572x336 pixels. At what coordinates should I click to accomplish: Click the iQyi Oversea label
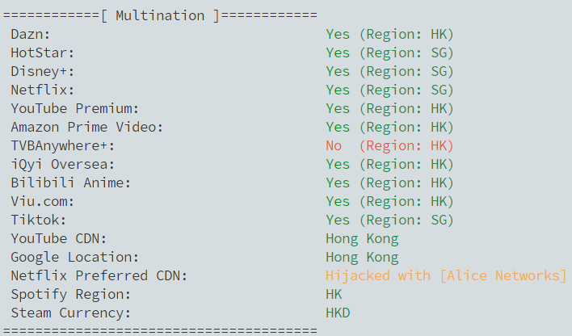click(63, 165)
